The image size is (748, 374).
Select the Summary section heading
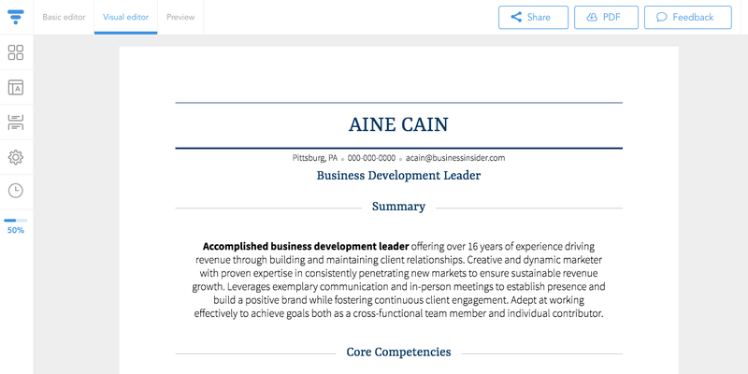pyautogui.click(x=399, y=207)
